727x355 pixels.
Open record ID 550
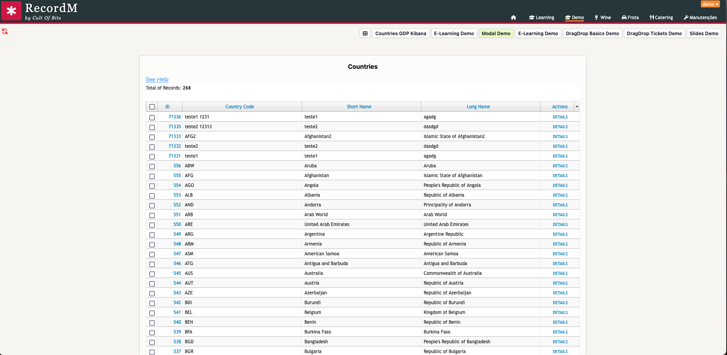click(177, 224)
